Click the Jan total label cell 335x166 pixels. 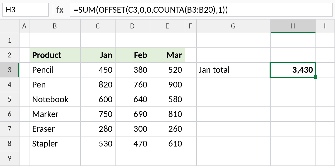click(233, 70)
